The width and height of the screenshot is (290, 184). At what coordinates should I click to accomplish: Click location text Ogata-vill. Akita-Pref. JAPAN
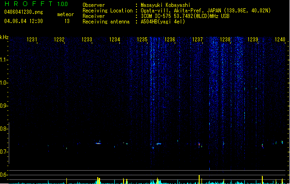click(x=181, y=11)
